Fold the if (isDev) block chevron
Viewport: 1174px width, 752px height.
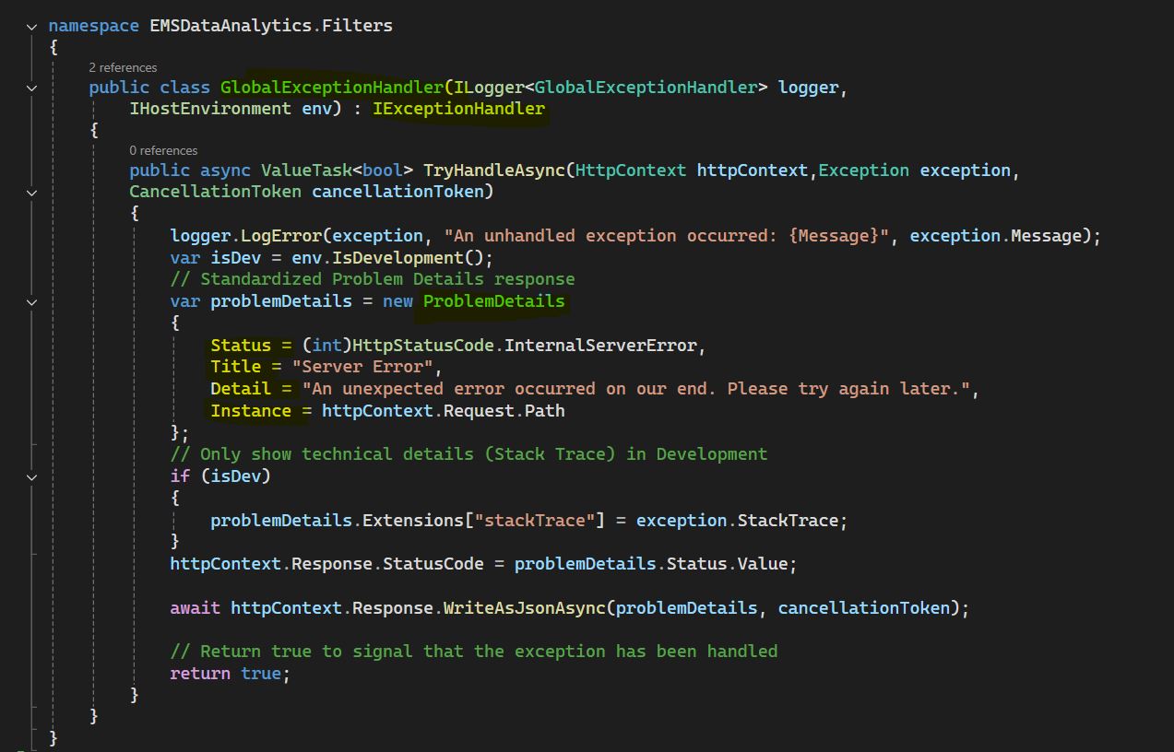(x=32, y=477)
